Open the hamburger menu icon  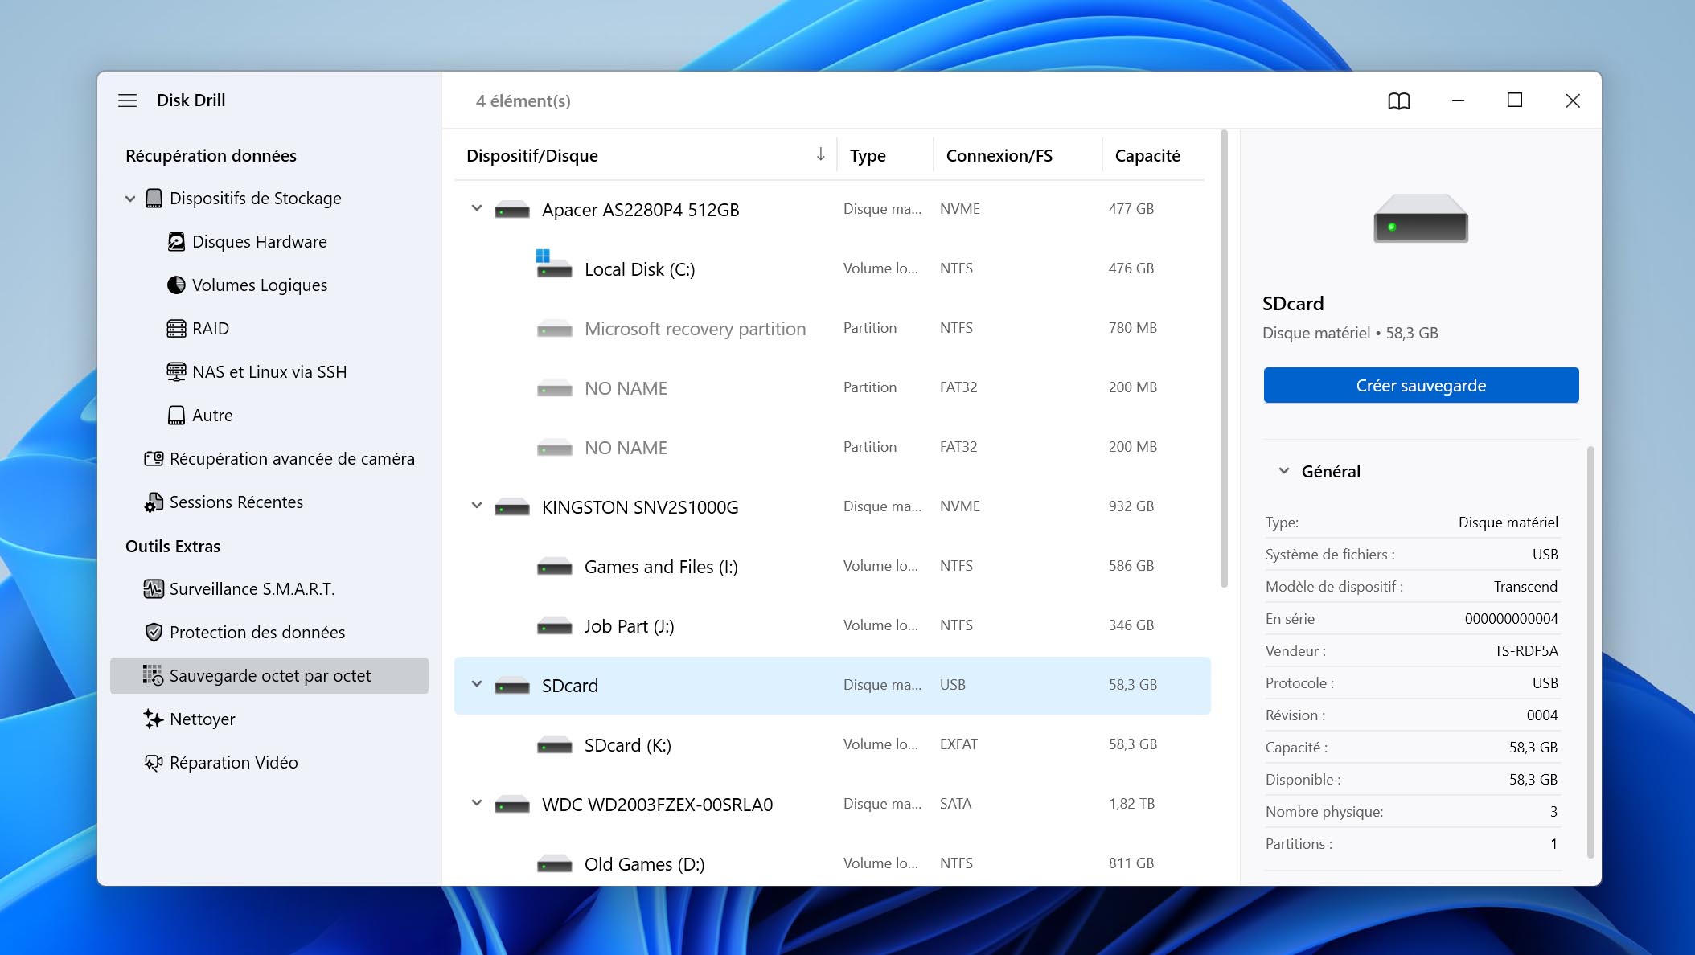tap(127, 100)
